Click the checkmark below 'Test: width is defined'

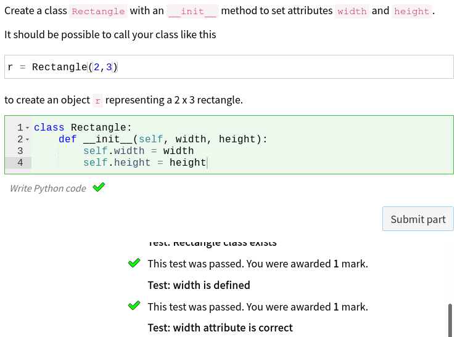tap(134, 306)
